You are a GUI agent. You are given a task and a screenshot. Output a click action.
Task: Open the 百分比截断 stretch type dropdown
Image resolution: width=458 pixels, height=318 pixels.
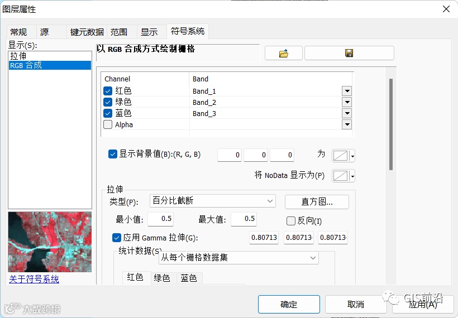click(x=213, y=201)
